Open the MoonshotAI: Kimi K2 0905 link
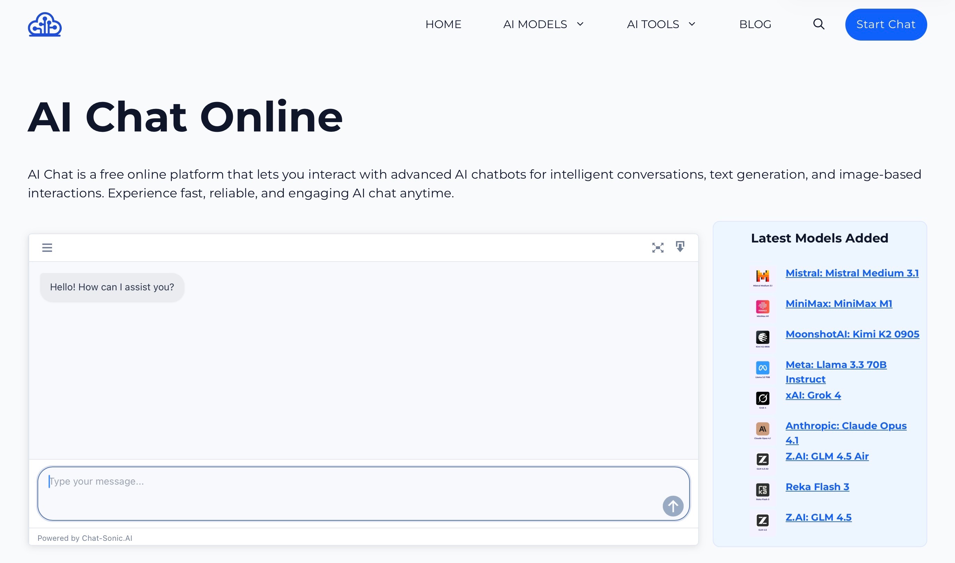Screen dimensions: 955x563 [852, 334]
